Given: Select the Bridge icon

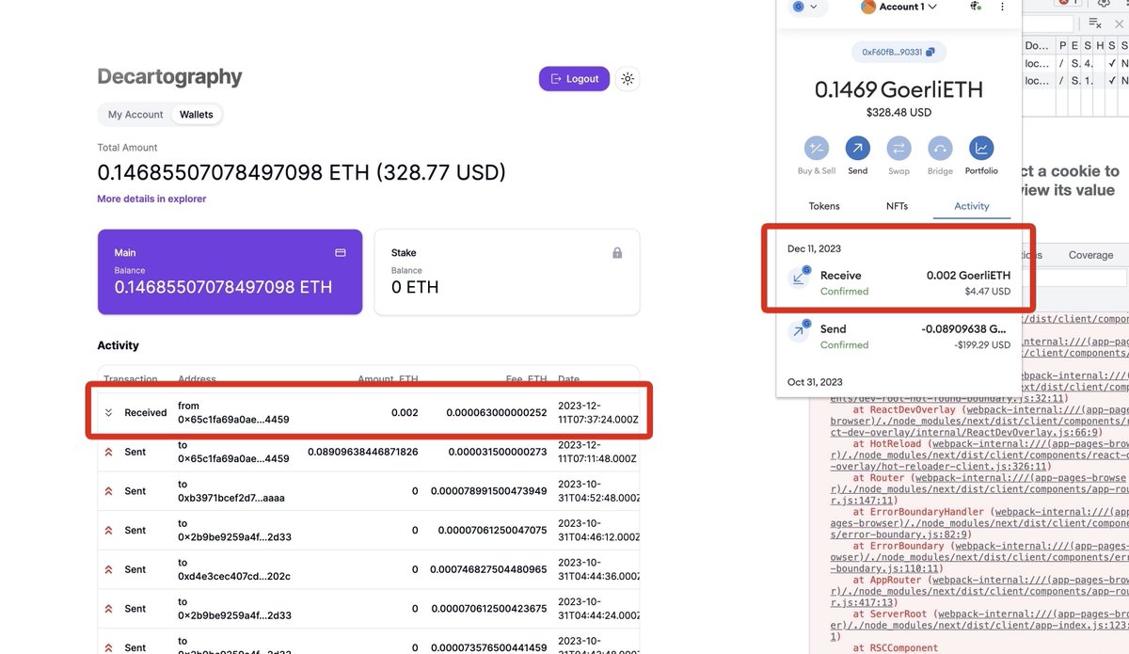Looking at the screenshot, I should click(940, 149).
